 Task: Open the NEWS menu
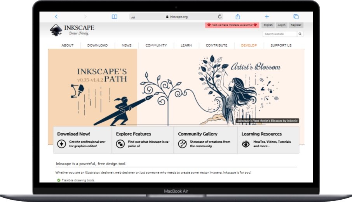pos(127,45)
